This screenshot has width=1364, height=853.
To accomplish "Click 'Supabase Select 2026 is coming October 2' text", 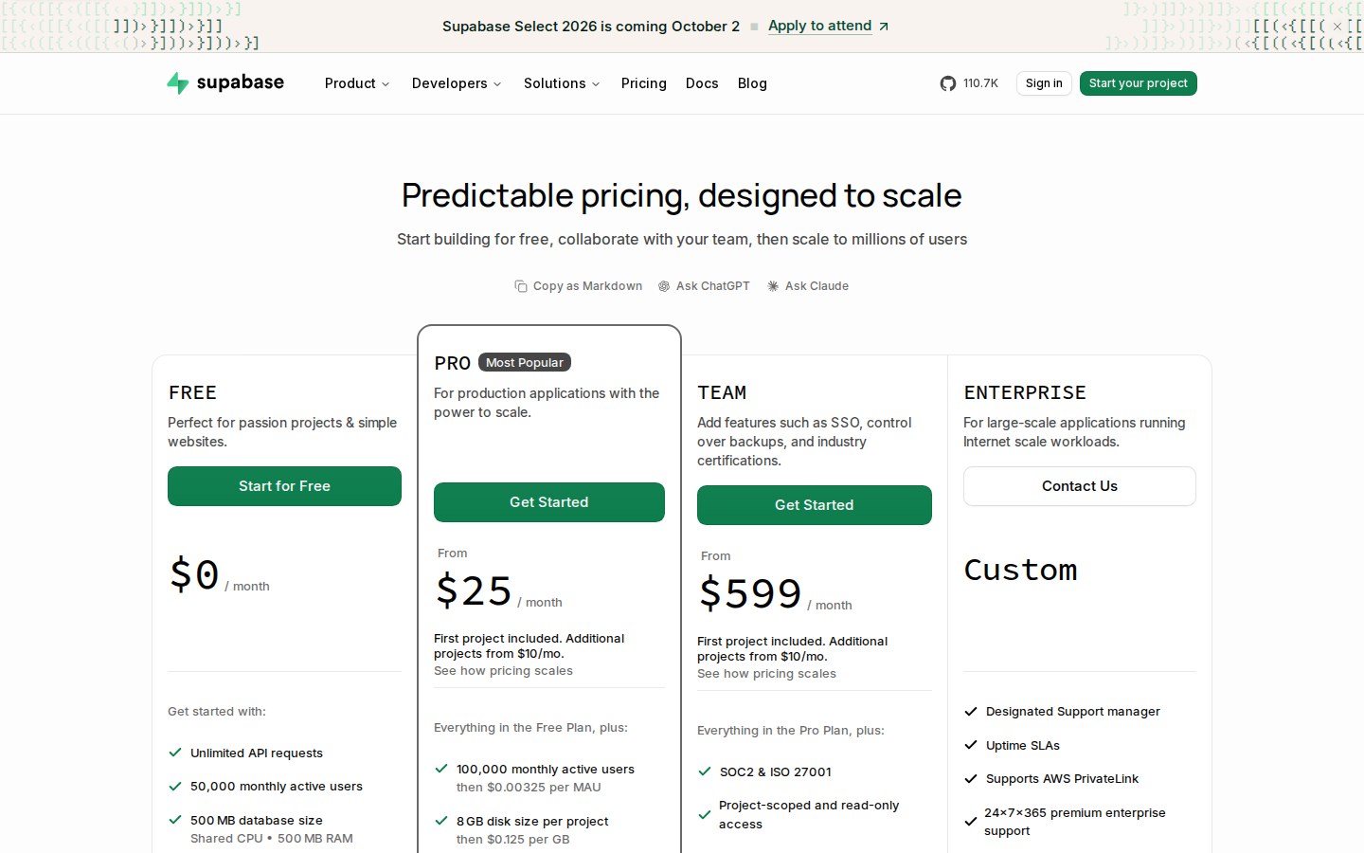I will click(591, 27).
